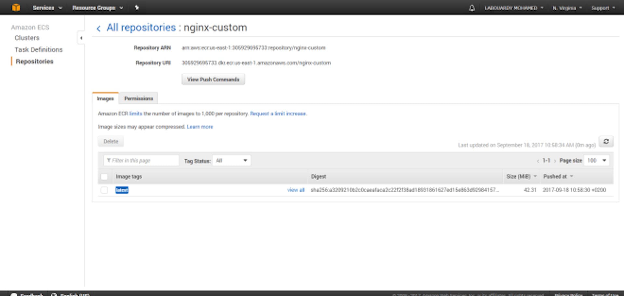Expand the Services menu
Image resolution: width=624 pixels, height=296 pixels.
(x=47, y=8)
